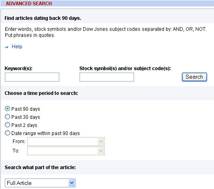Choose the Past 2 days radio button
The image size is (214, 189).
click(7, 125)
